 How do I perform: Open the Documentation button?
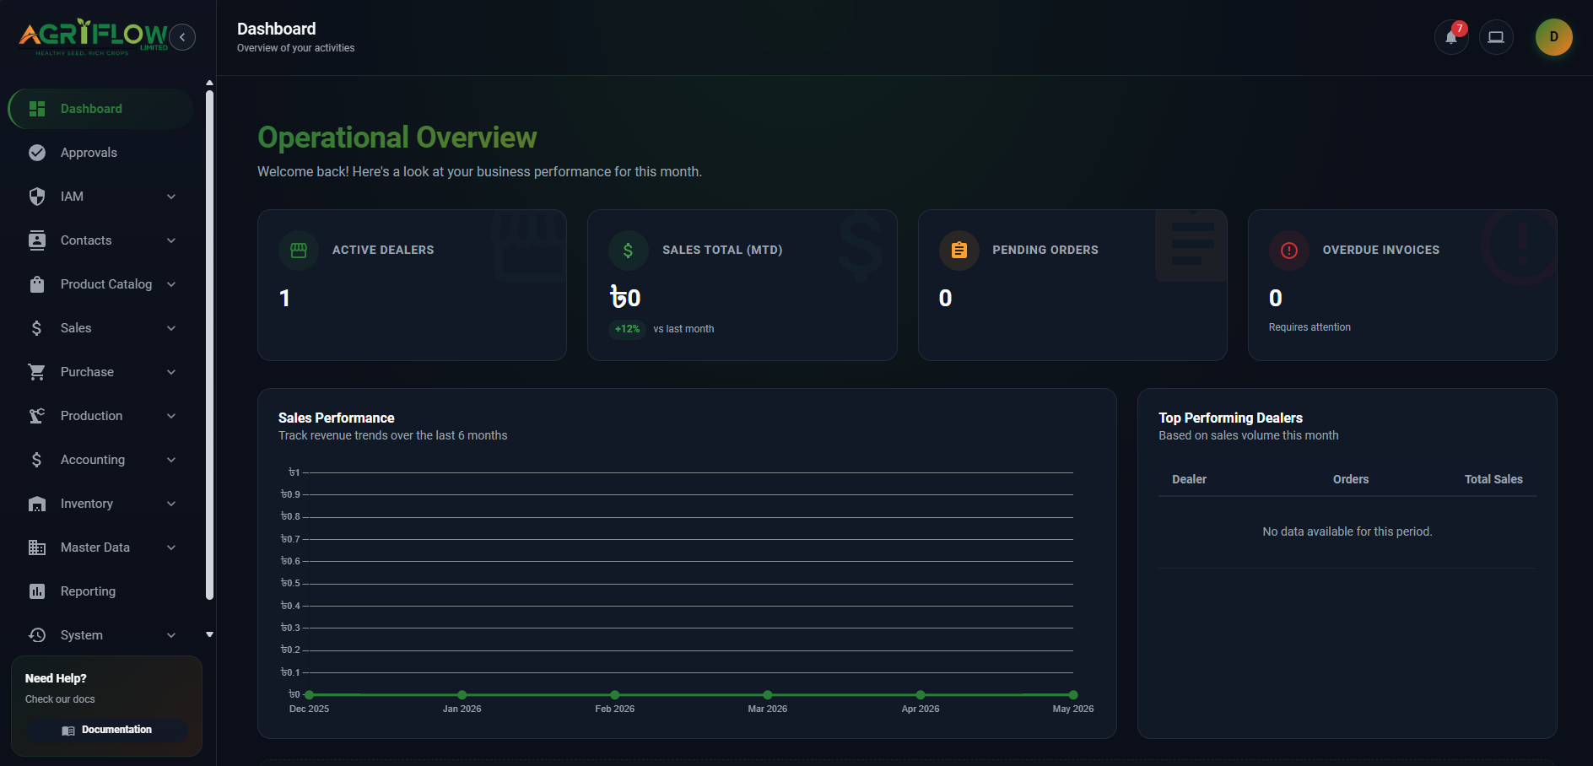tap(106, 730)
